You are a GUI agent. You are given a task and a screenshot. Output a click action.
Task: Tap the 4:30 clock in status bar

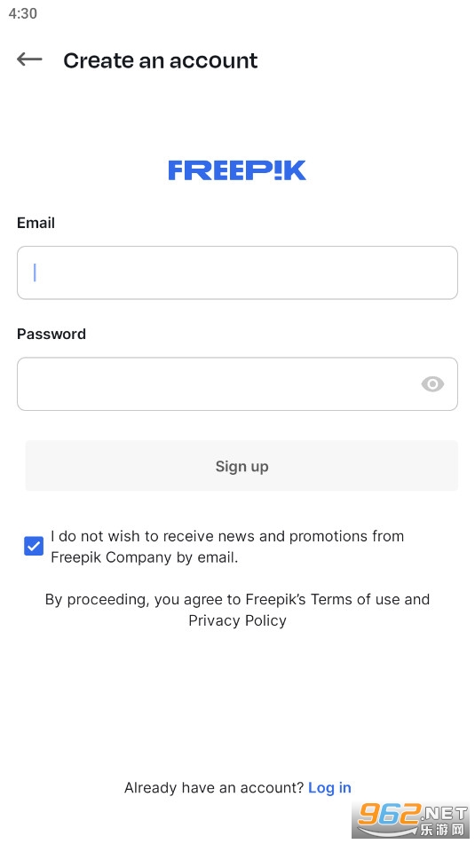point(23,13)
